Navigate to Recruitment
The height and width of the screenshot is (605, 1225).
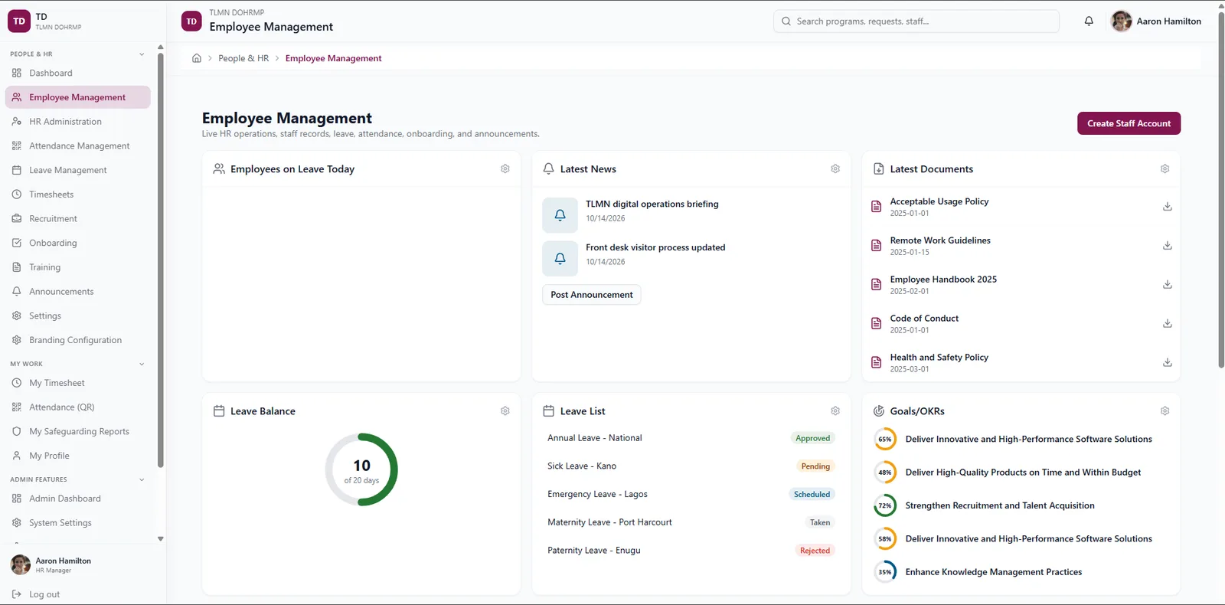point(77,219)
